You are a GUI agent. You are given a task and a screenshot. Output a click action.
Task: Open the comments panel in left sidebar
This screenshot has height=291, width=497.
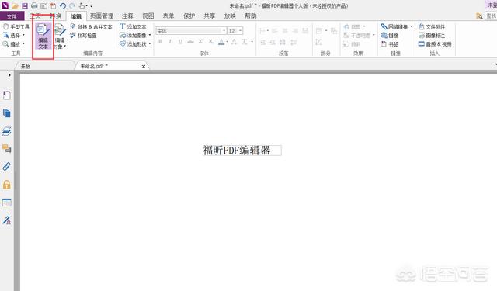pos(7,148)
